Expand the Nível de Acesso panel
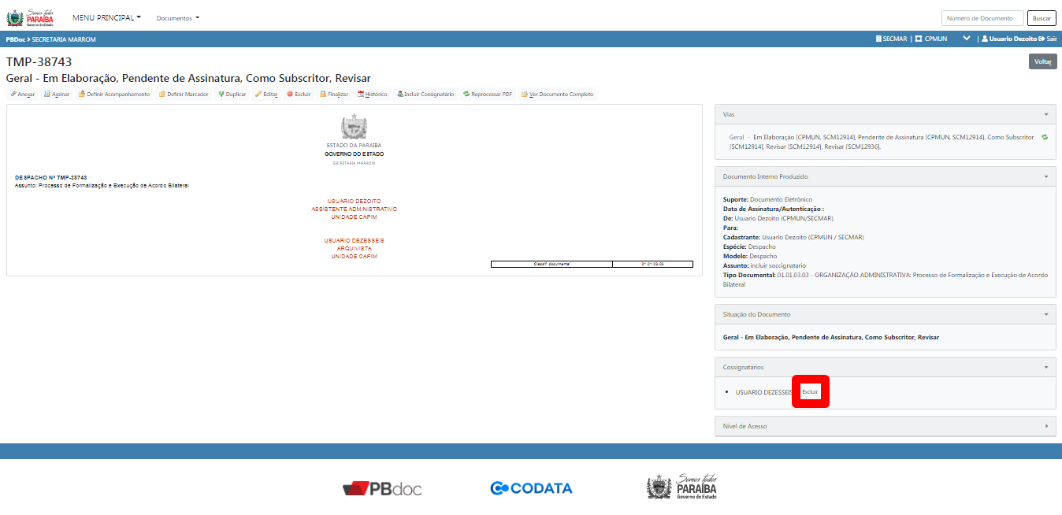This screenshot has width=1062, height=515. click(1046, 426)
